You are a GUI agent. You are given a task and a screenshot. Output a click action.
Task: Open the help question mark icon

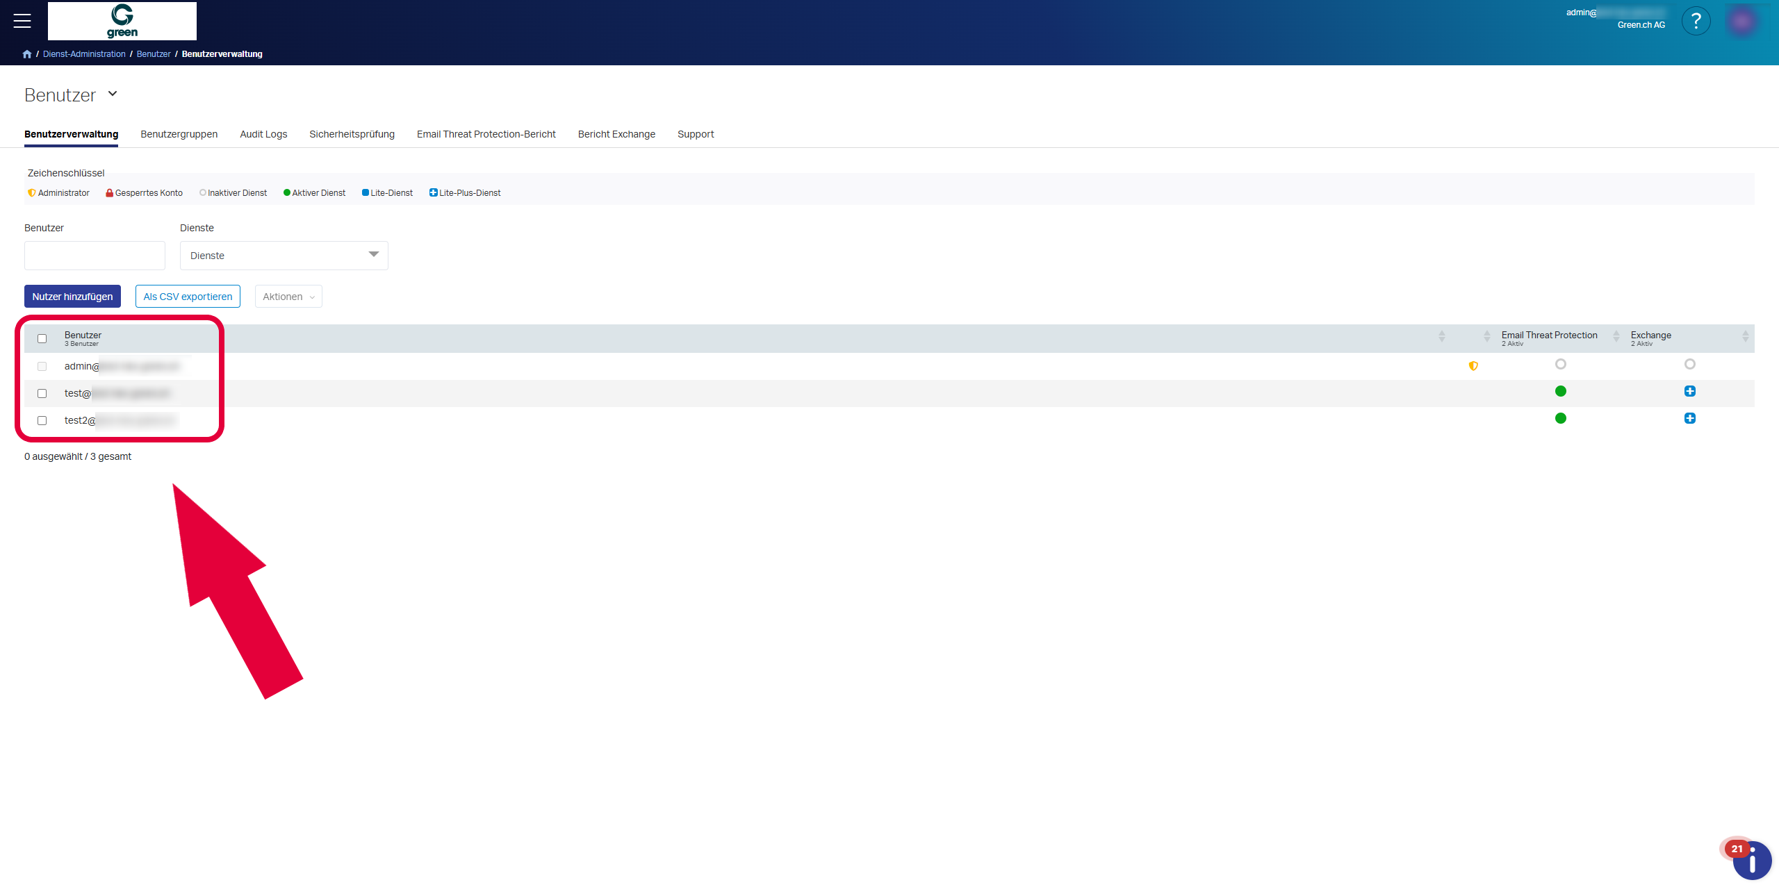click(x=1696, y=21)
